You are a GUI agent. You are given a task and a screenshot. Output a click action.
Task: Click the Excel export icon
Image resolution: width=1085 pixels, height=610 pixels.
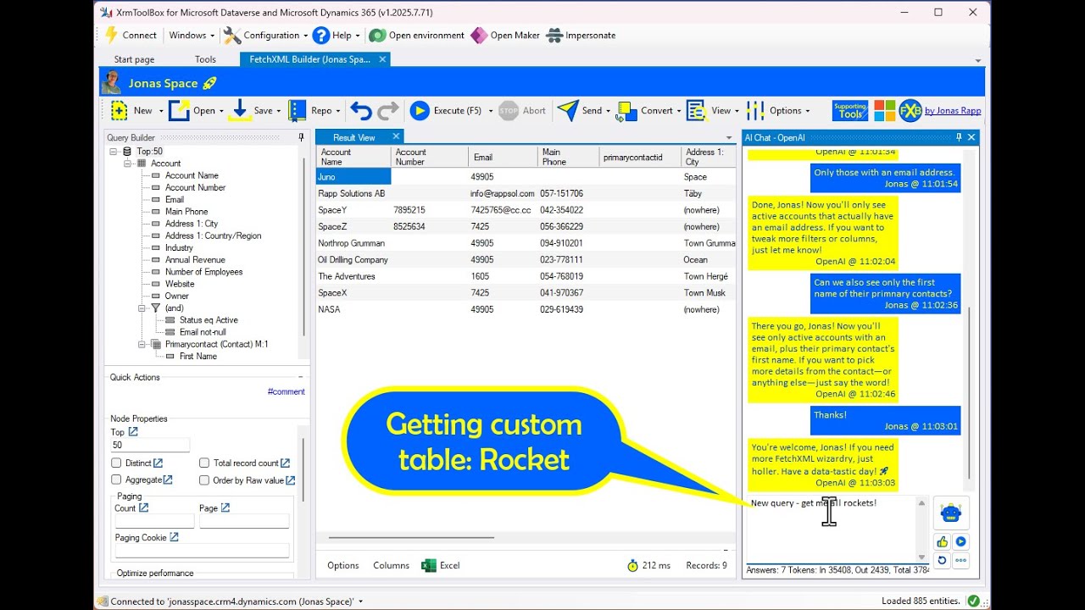429,565
